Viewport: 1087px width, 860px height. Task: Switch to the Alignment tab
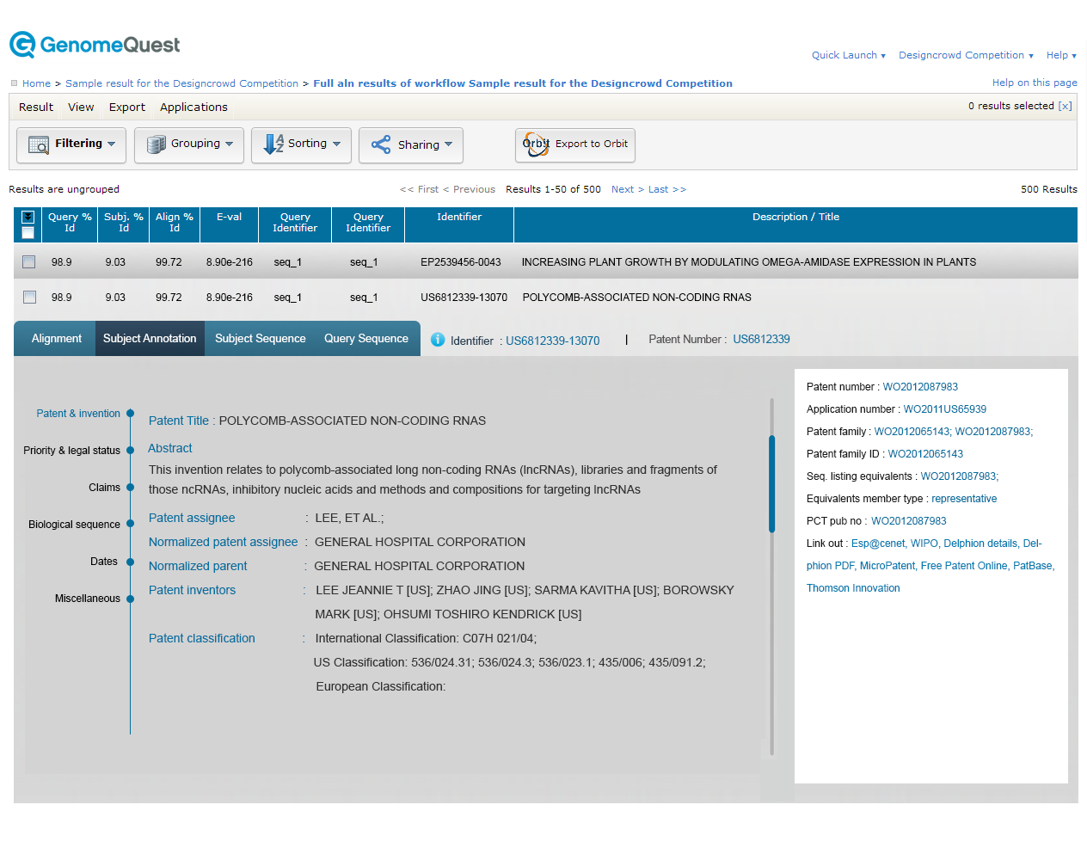click(57, 339)
